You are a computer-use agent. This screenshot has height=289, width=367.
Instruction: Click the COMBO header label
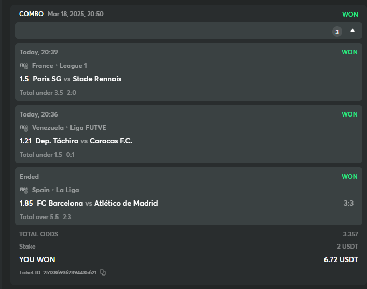(x=31, y=14)
